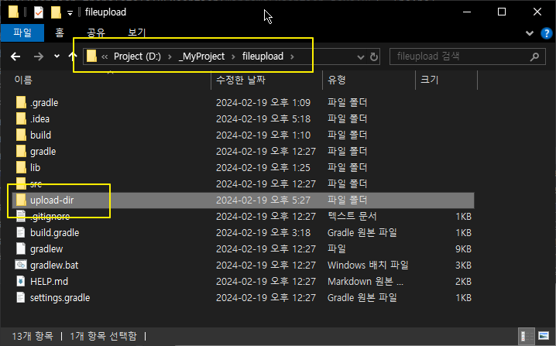Expand the ribbon with chevron
556x346 pixels.
point(530,33)
